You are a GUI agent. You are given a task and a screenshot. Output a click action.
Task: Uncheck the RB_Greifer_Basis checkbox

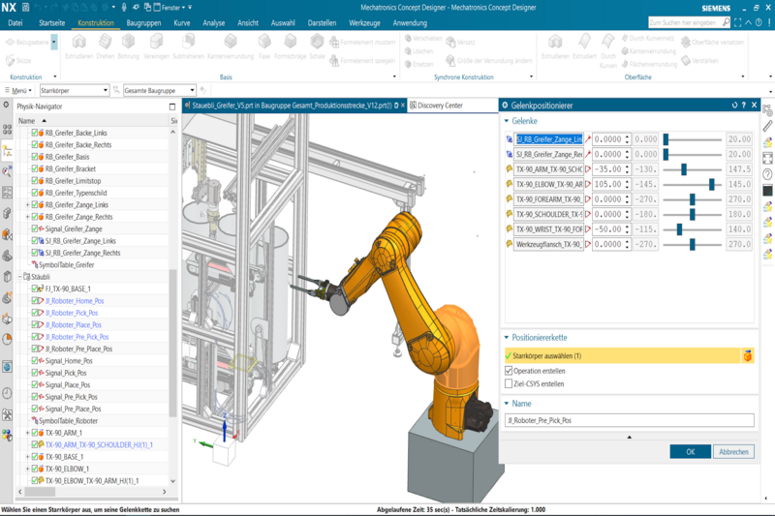(x=35, y=157)
